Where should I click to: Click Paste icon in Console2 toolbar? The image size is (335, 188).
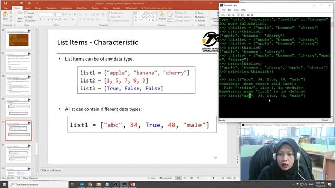click(x=242, y=15)
